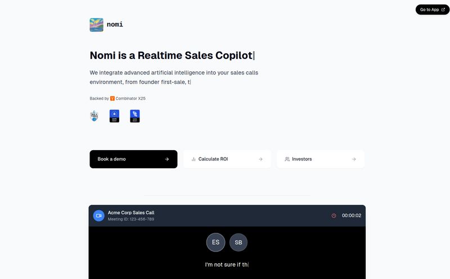The height and width of the screenshot is (279, 450).
Task: Select the SB participant avatar
Action: [x=238, y=242]
